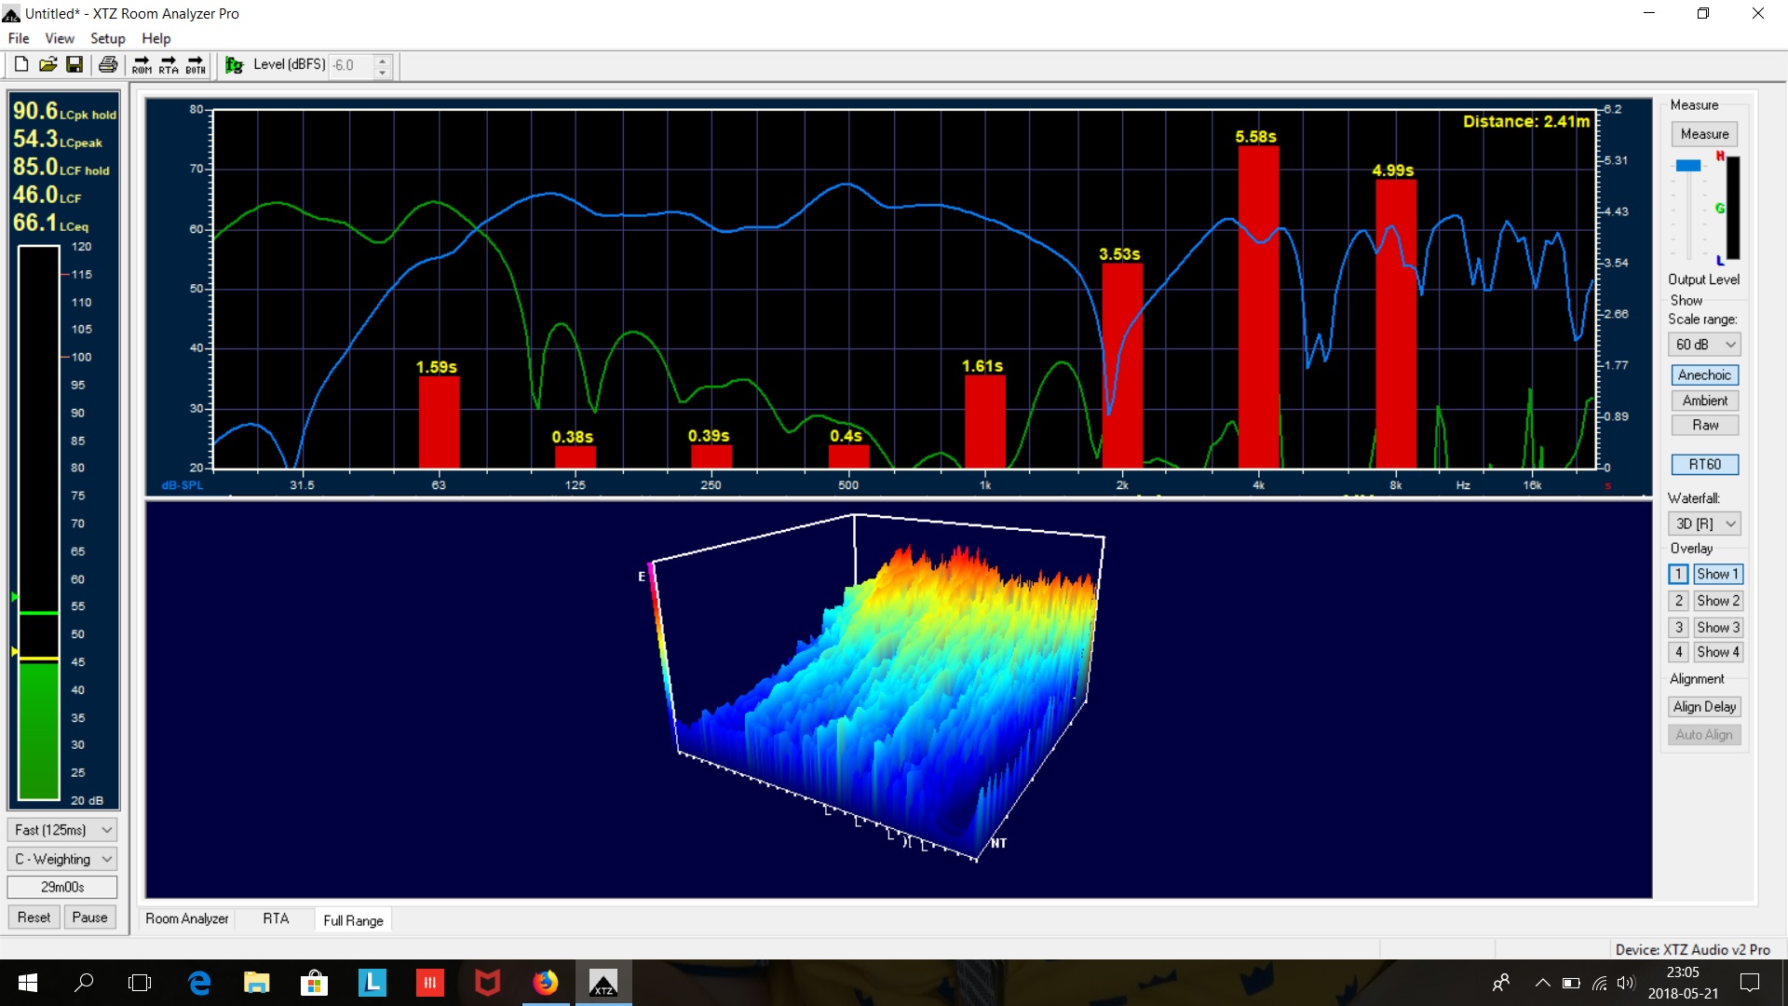Open the Setup menu
Viewport: 1788px width, 1006px height.
click(107, 38)
